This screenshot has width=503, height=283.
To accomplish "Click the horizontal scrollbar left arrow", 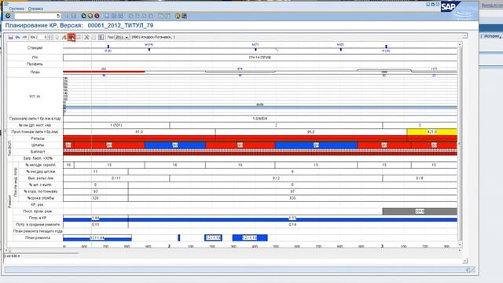I will pos(6,250).
